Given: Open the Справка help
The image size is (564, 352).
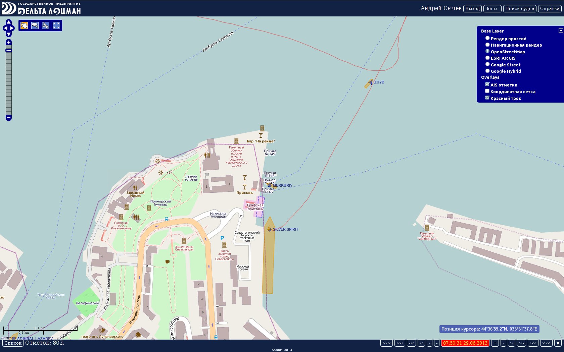Looking at the screenshot, I should point(550,9).
